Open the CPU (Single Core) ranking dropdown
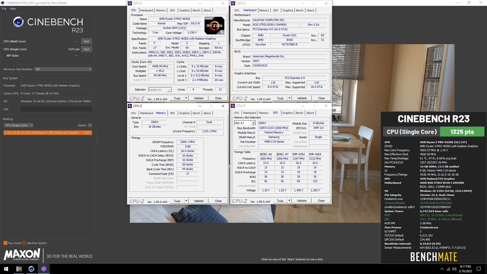 click(19, 125)
